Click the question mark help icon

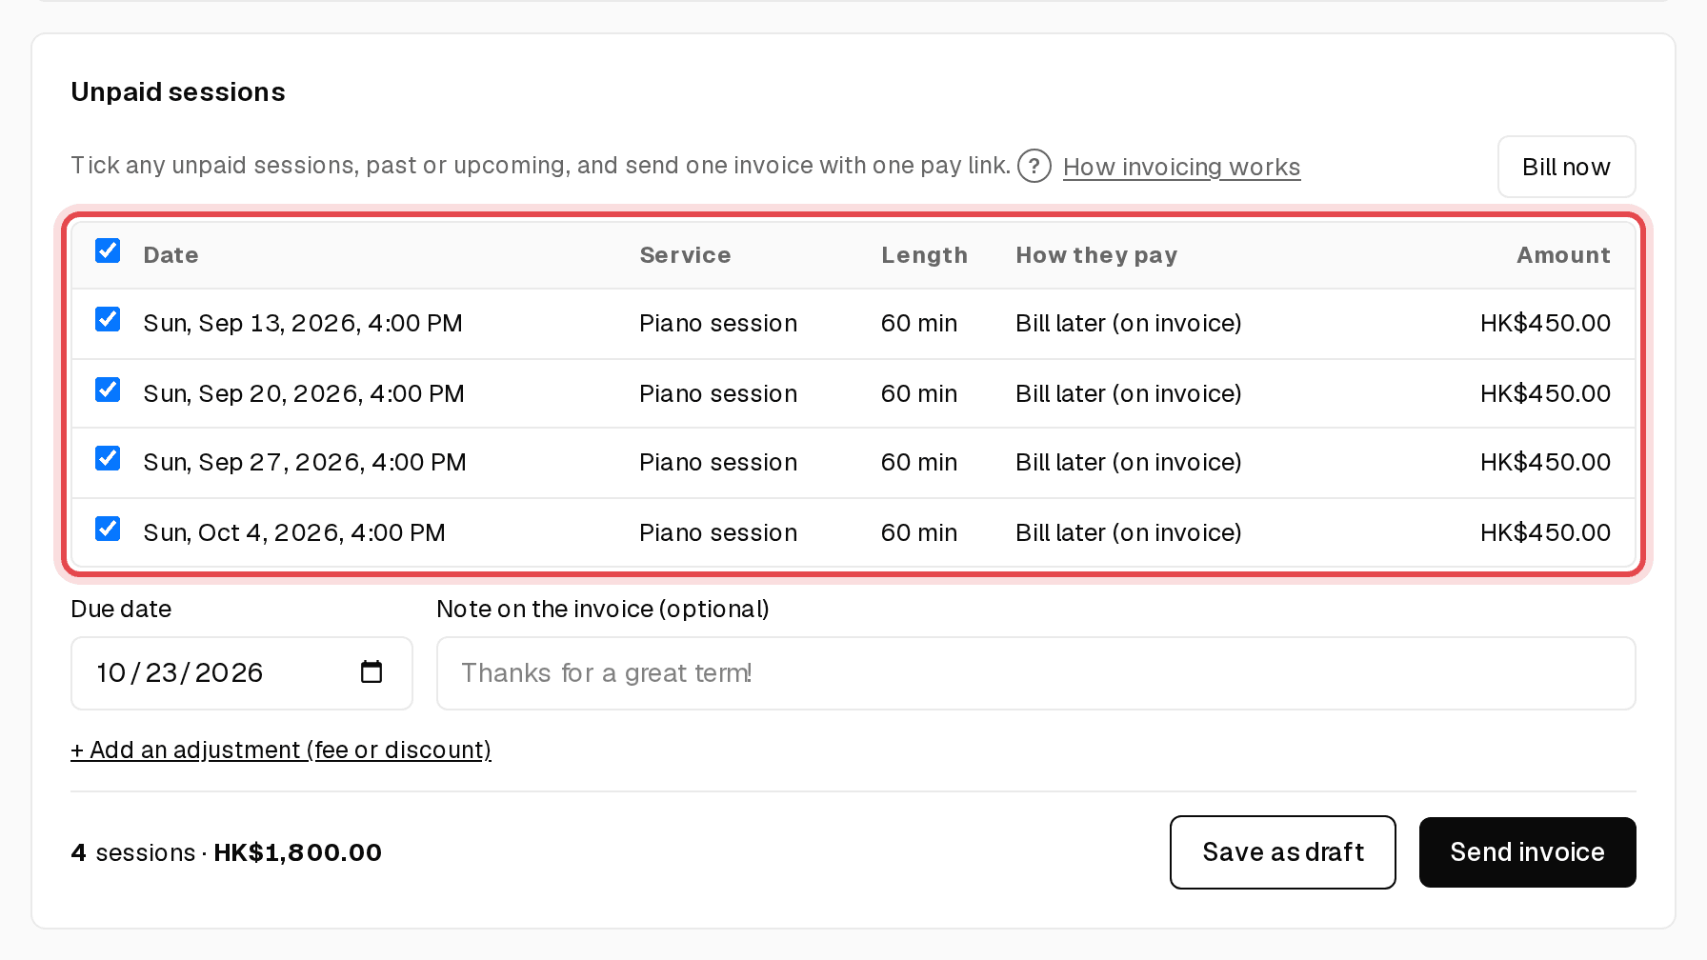click(x=1034, y=166)
